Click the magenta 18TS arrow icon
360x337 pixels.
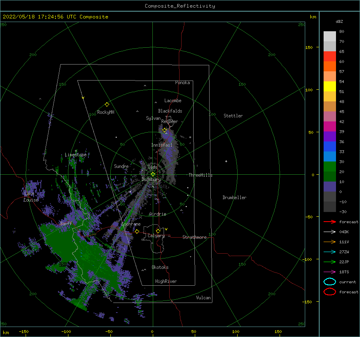(x=330, y=272)
